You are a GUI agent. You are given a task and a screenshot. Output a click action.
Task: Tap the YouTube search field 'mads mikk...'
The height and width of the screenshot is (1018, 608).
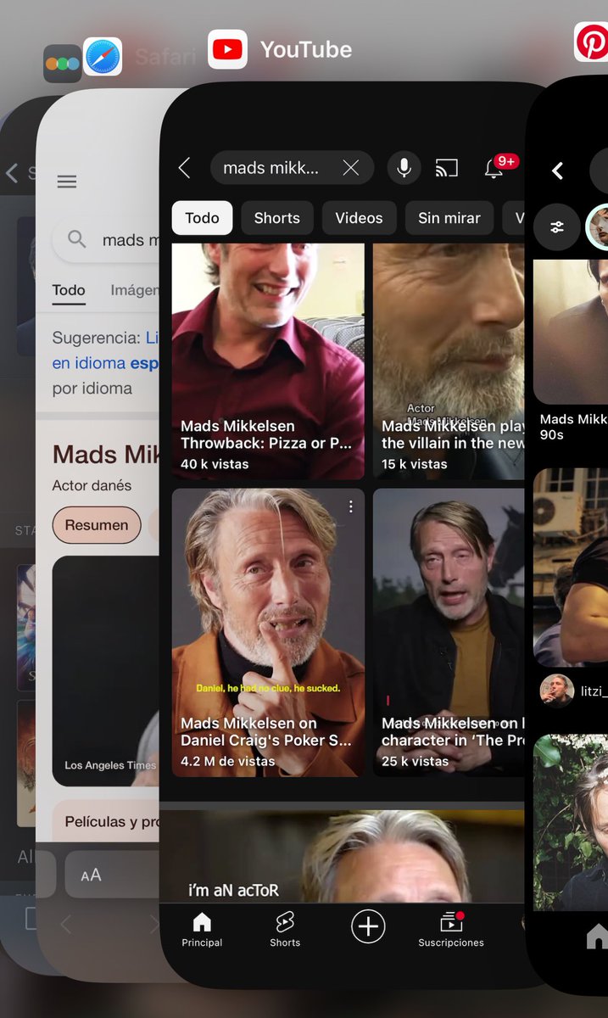(x=292, y=168)
